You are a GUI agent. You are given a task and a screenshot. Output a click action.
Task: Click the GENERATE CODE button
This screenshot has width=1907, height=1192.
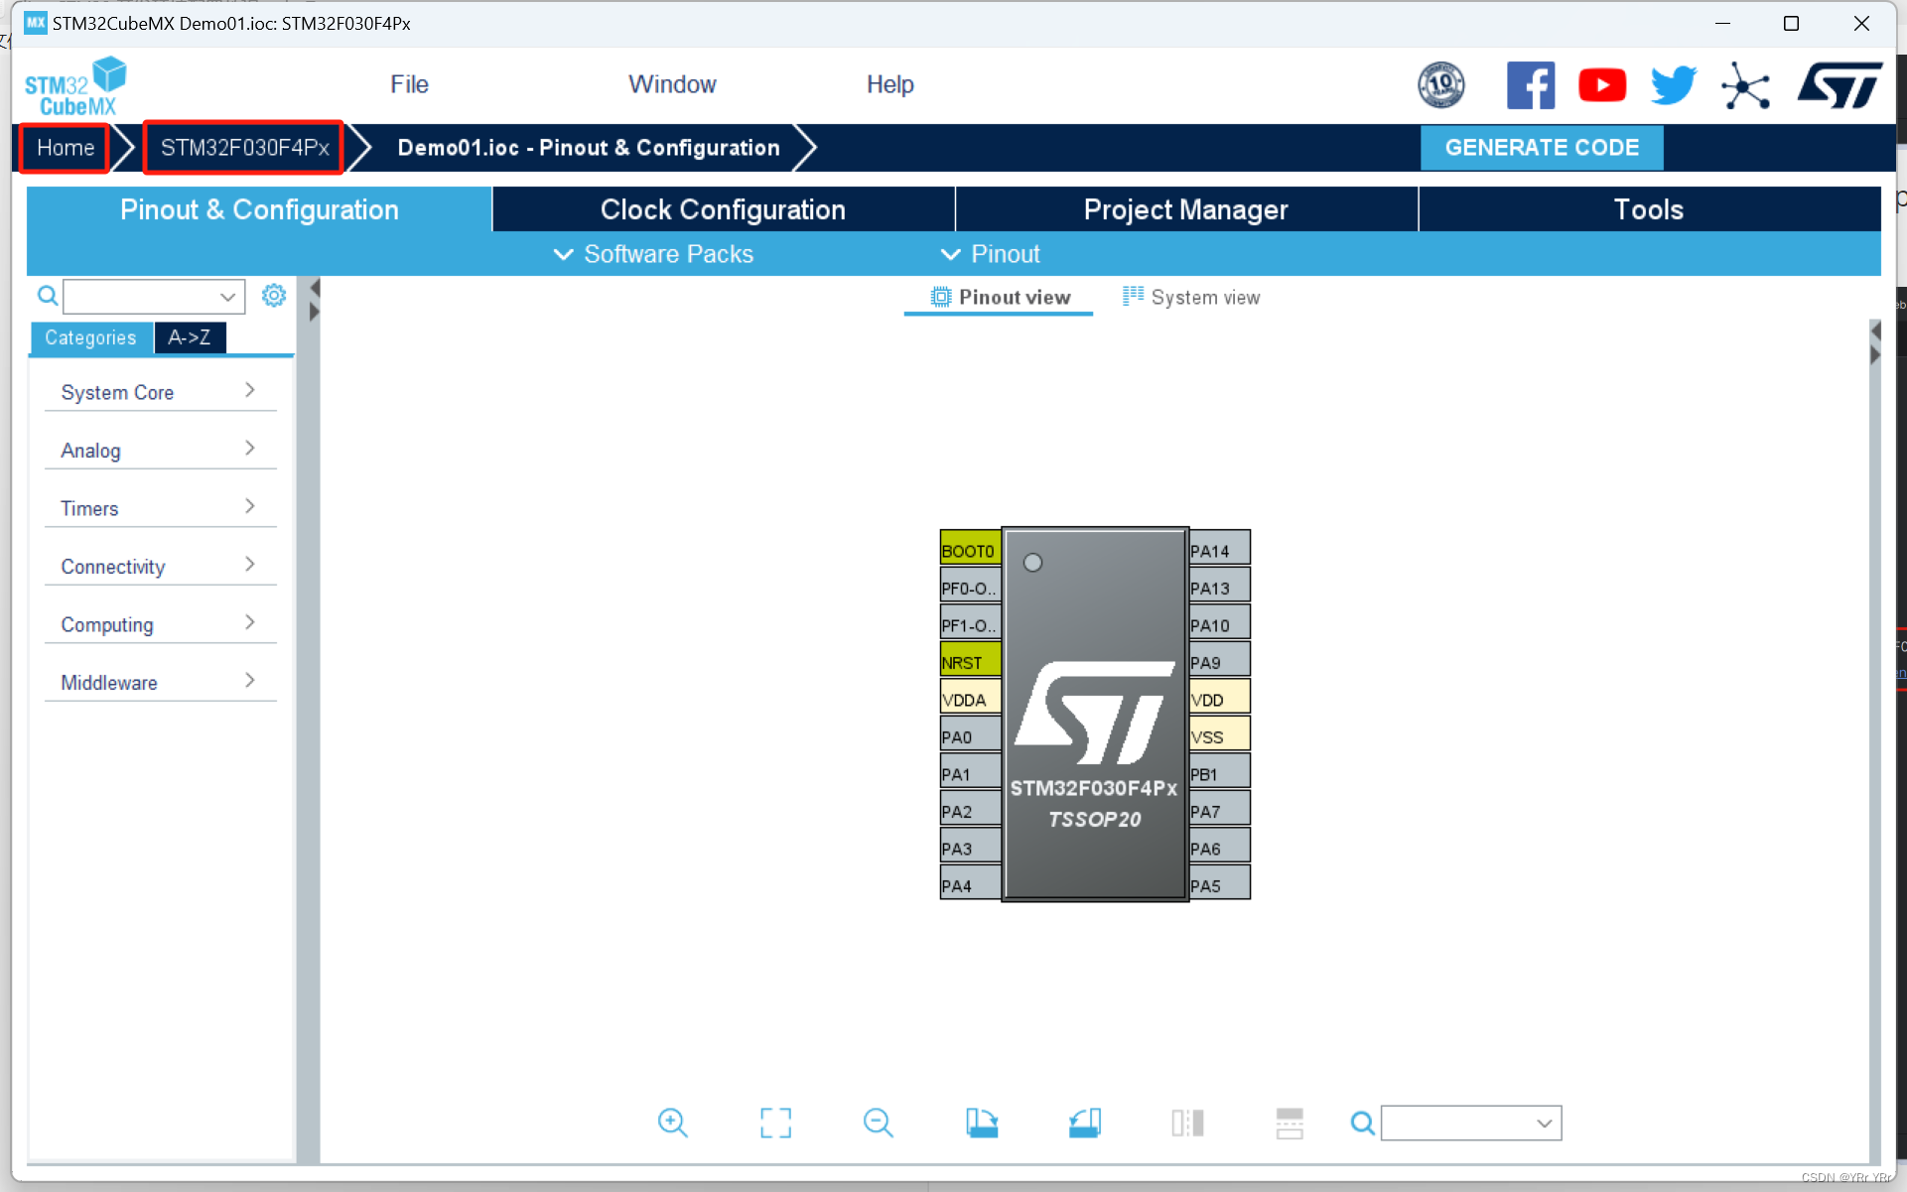[x=1539, y=147]
